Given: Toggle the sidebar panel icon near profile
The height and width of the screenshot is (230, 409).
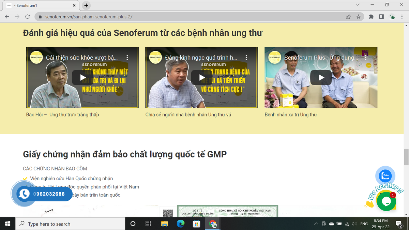Looking at the screenshot, I should [x=381, y=16].
